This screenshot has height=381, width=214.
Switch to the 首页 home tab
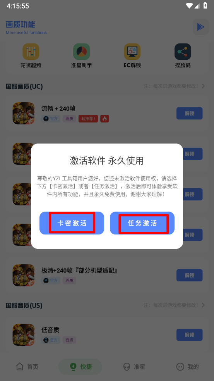pos(27,366)
